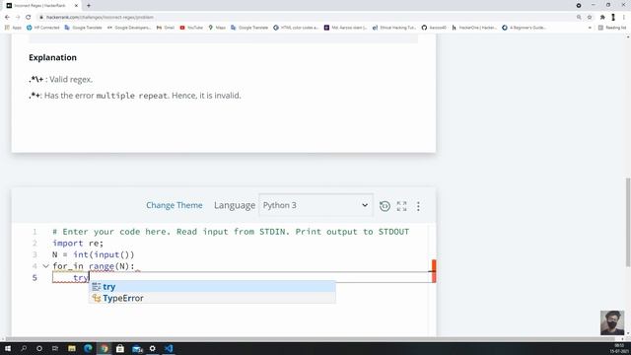631x355 pixels.
Task: Open Task View on the taskbar
Action: pyautogui.click(x=55, y=348)
